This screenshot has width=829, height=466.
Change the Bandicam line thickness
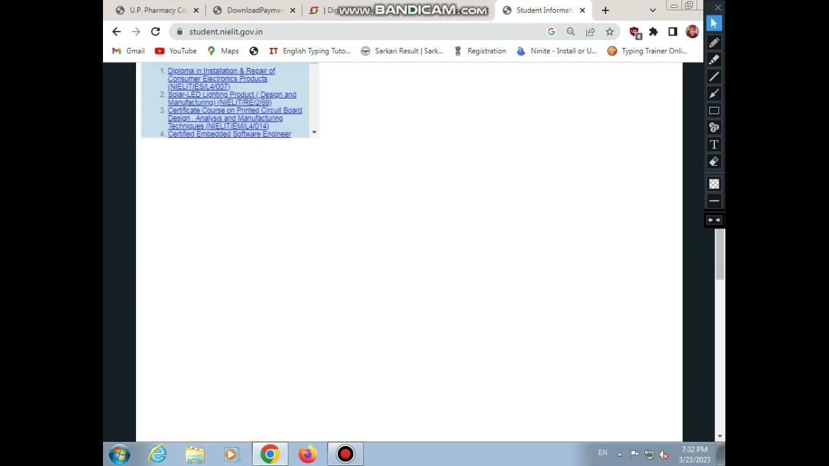714,201
